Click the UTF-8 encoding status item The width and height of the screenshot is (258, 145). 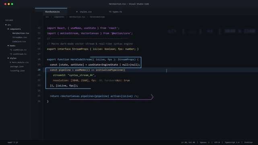point(217,142)
